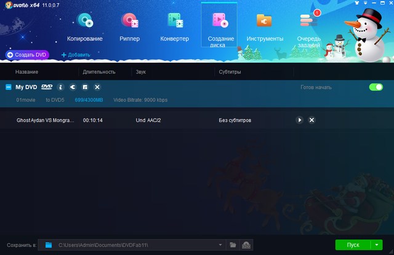The image size is (394, 255).
Task: Click the Звук column header
Action: 141,72
